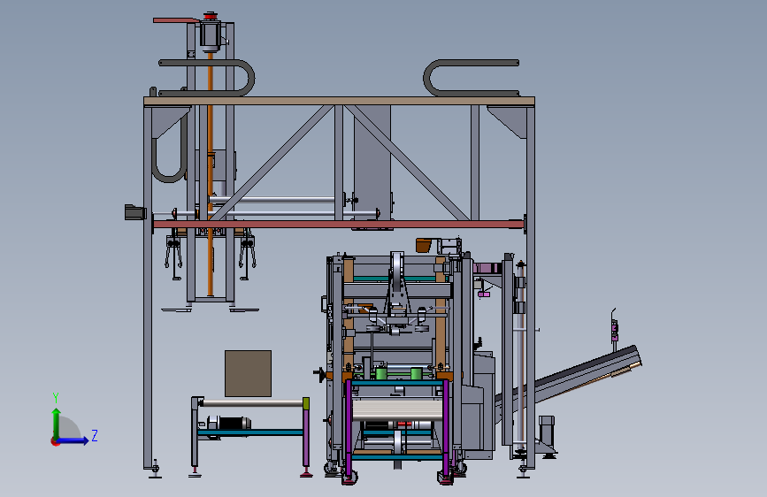Viewport: 767px width, 497px height.
Task: Select the roller on top of the small stand
Action: (x=252, y=403)
